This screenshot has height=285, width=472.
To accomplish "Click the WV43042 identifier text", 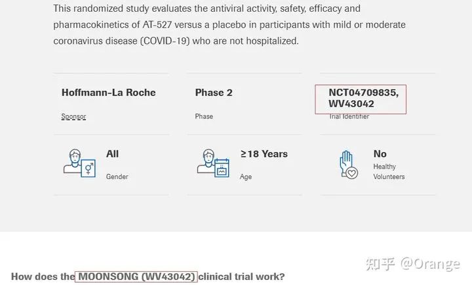I will (x=351, y=104).
